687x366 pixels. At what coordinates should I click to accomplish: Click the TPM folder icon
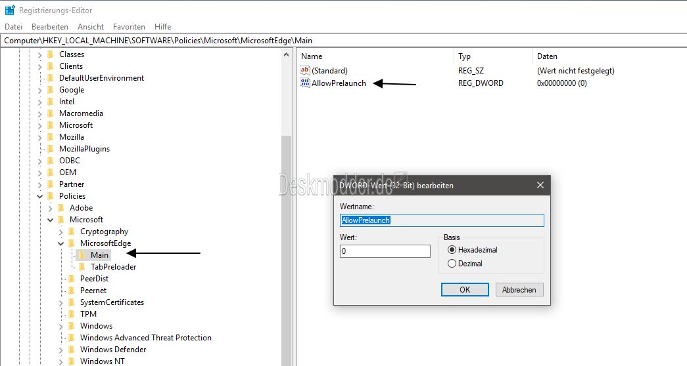(72, 314)
